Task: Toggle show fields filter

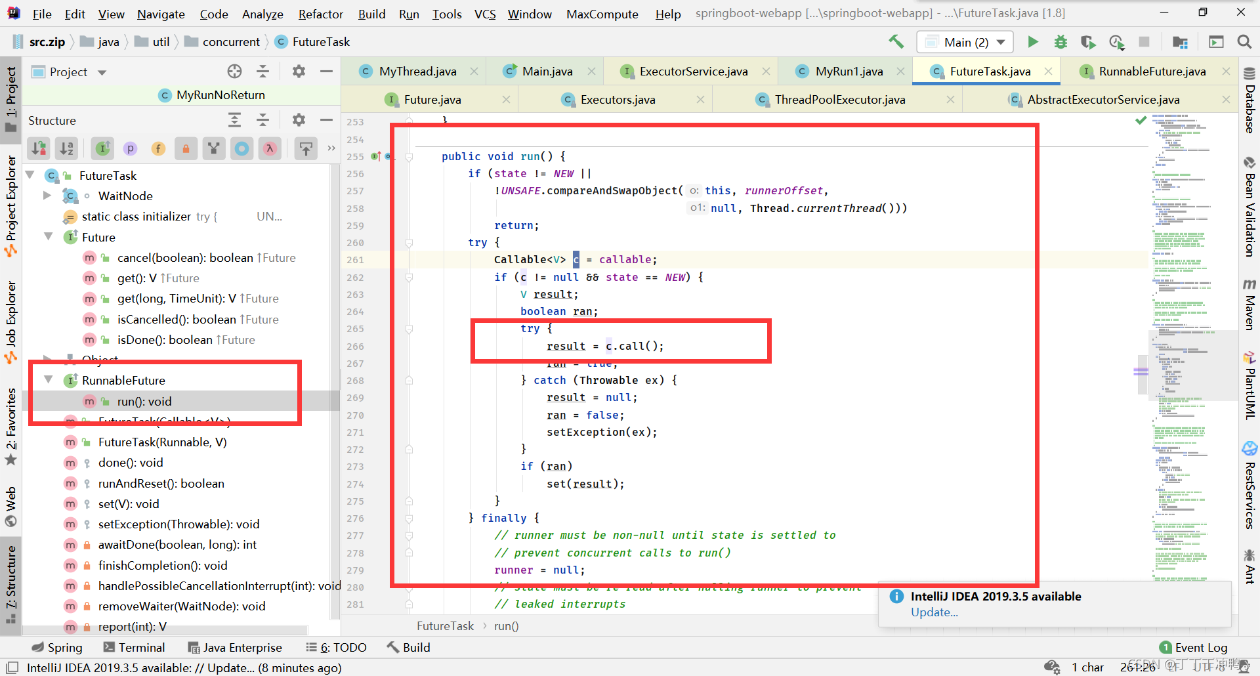Action: click(158, 148)
